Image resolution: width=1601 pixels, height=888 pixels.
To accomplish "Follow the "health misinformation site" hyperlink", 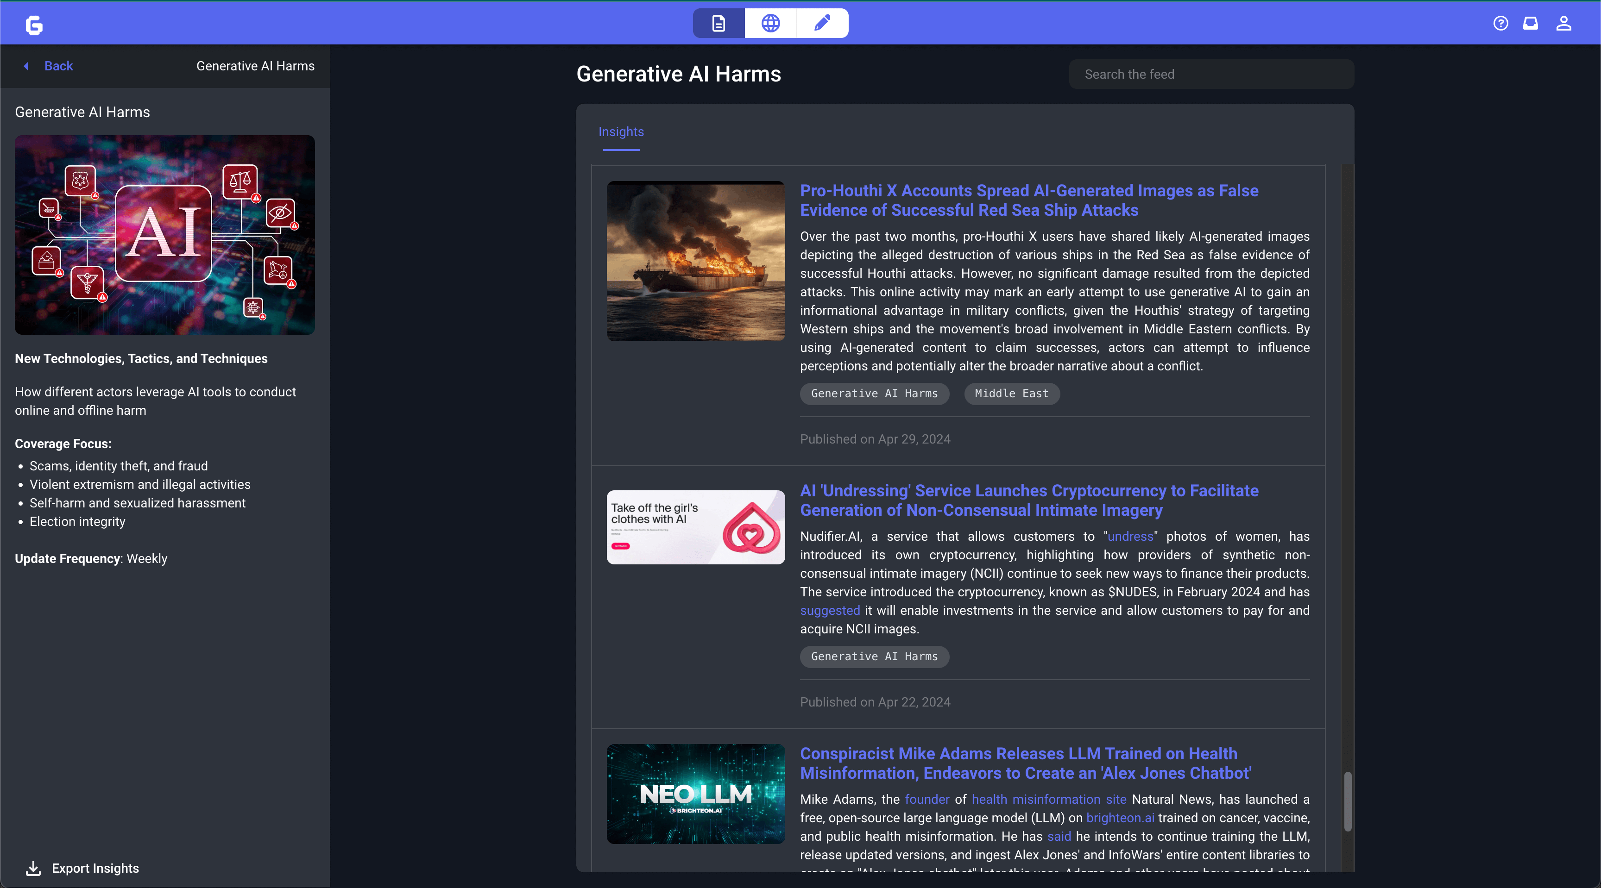I will pos(1048,799).
